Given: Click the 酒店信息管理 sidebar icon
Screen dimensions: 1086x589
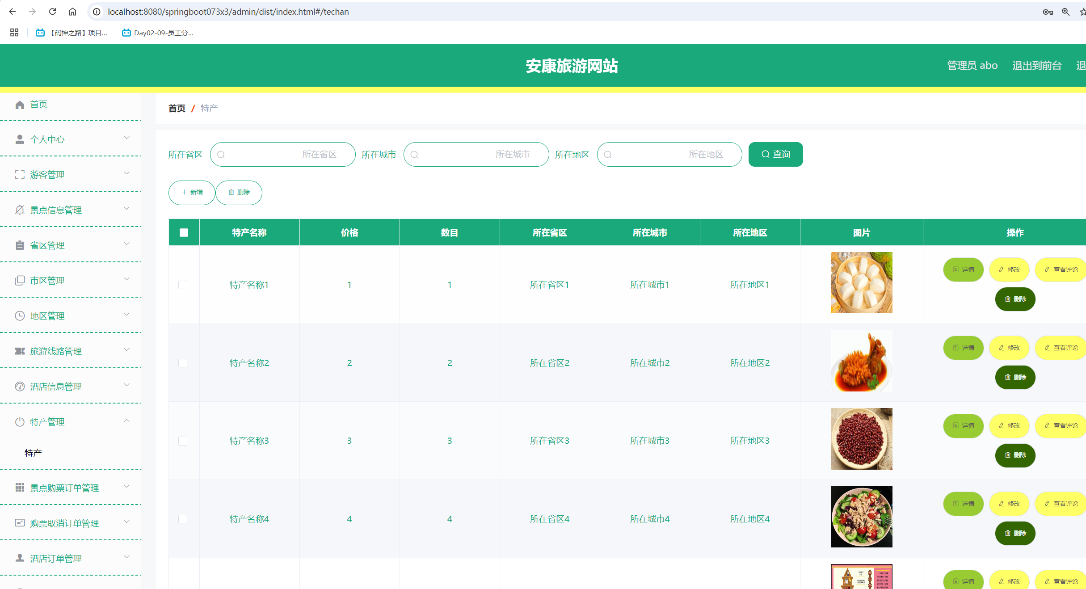Looking at the screenshot, I should 20,386.
